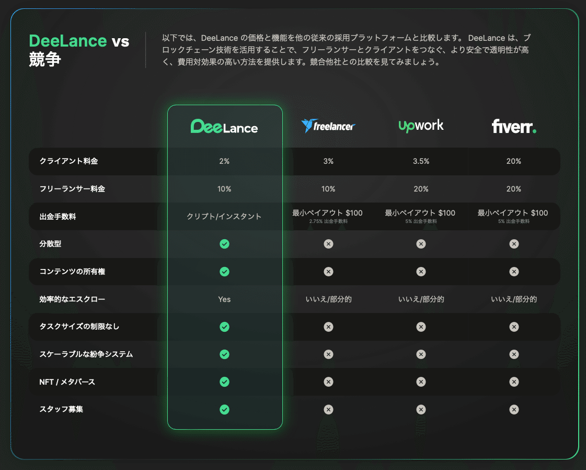586x470 pixels.
Task: Click Upwork's X icon in スケーラブルな紛争システム row
Action: click(x=421, y=354)
